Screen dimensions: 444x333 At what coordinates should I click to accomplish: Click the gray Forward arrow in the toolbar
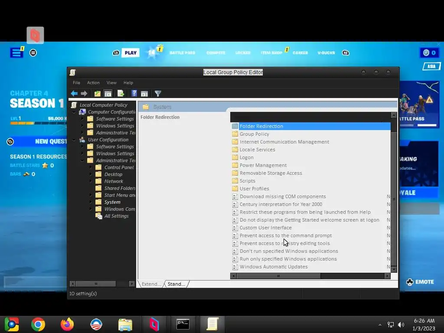(84, 94)
